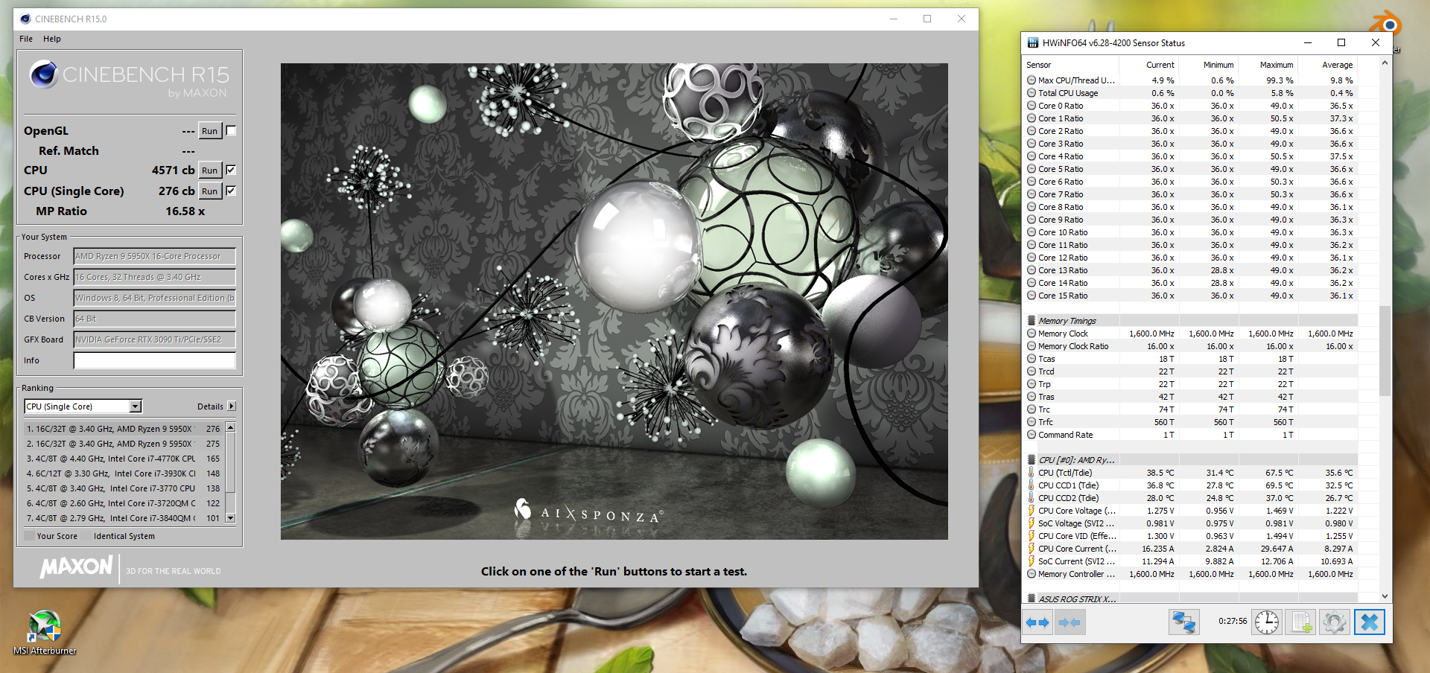Run the CPU benchmark
The image size is (1430, 673).
210,170
